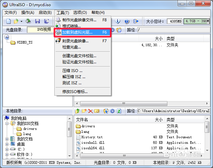Click the 4.7GB capacity progress bar
This screenshot has width=213, height=168.
click(x=197, y=21)
